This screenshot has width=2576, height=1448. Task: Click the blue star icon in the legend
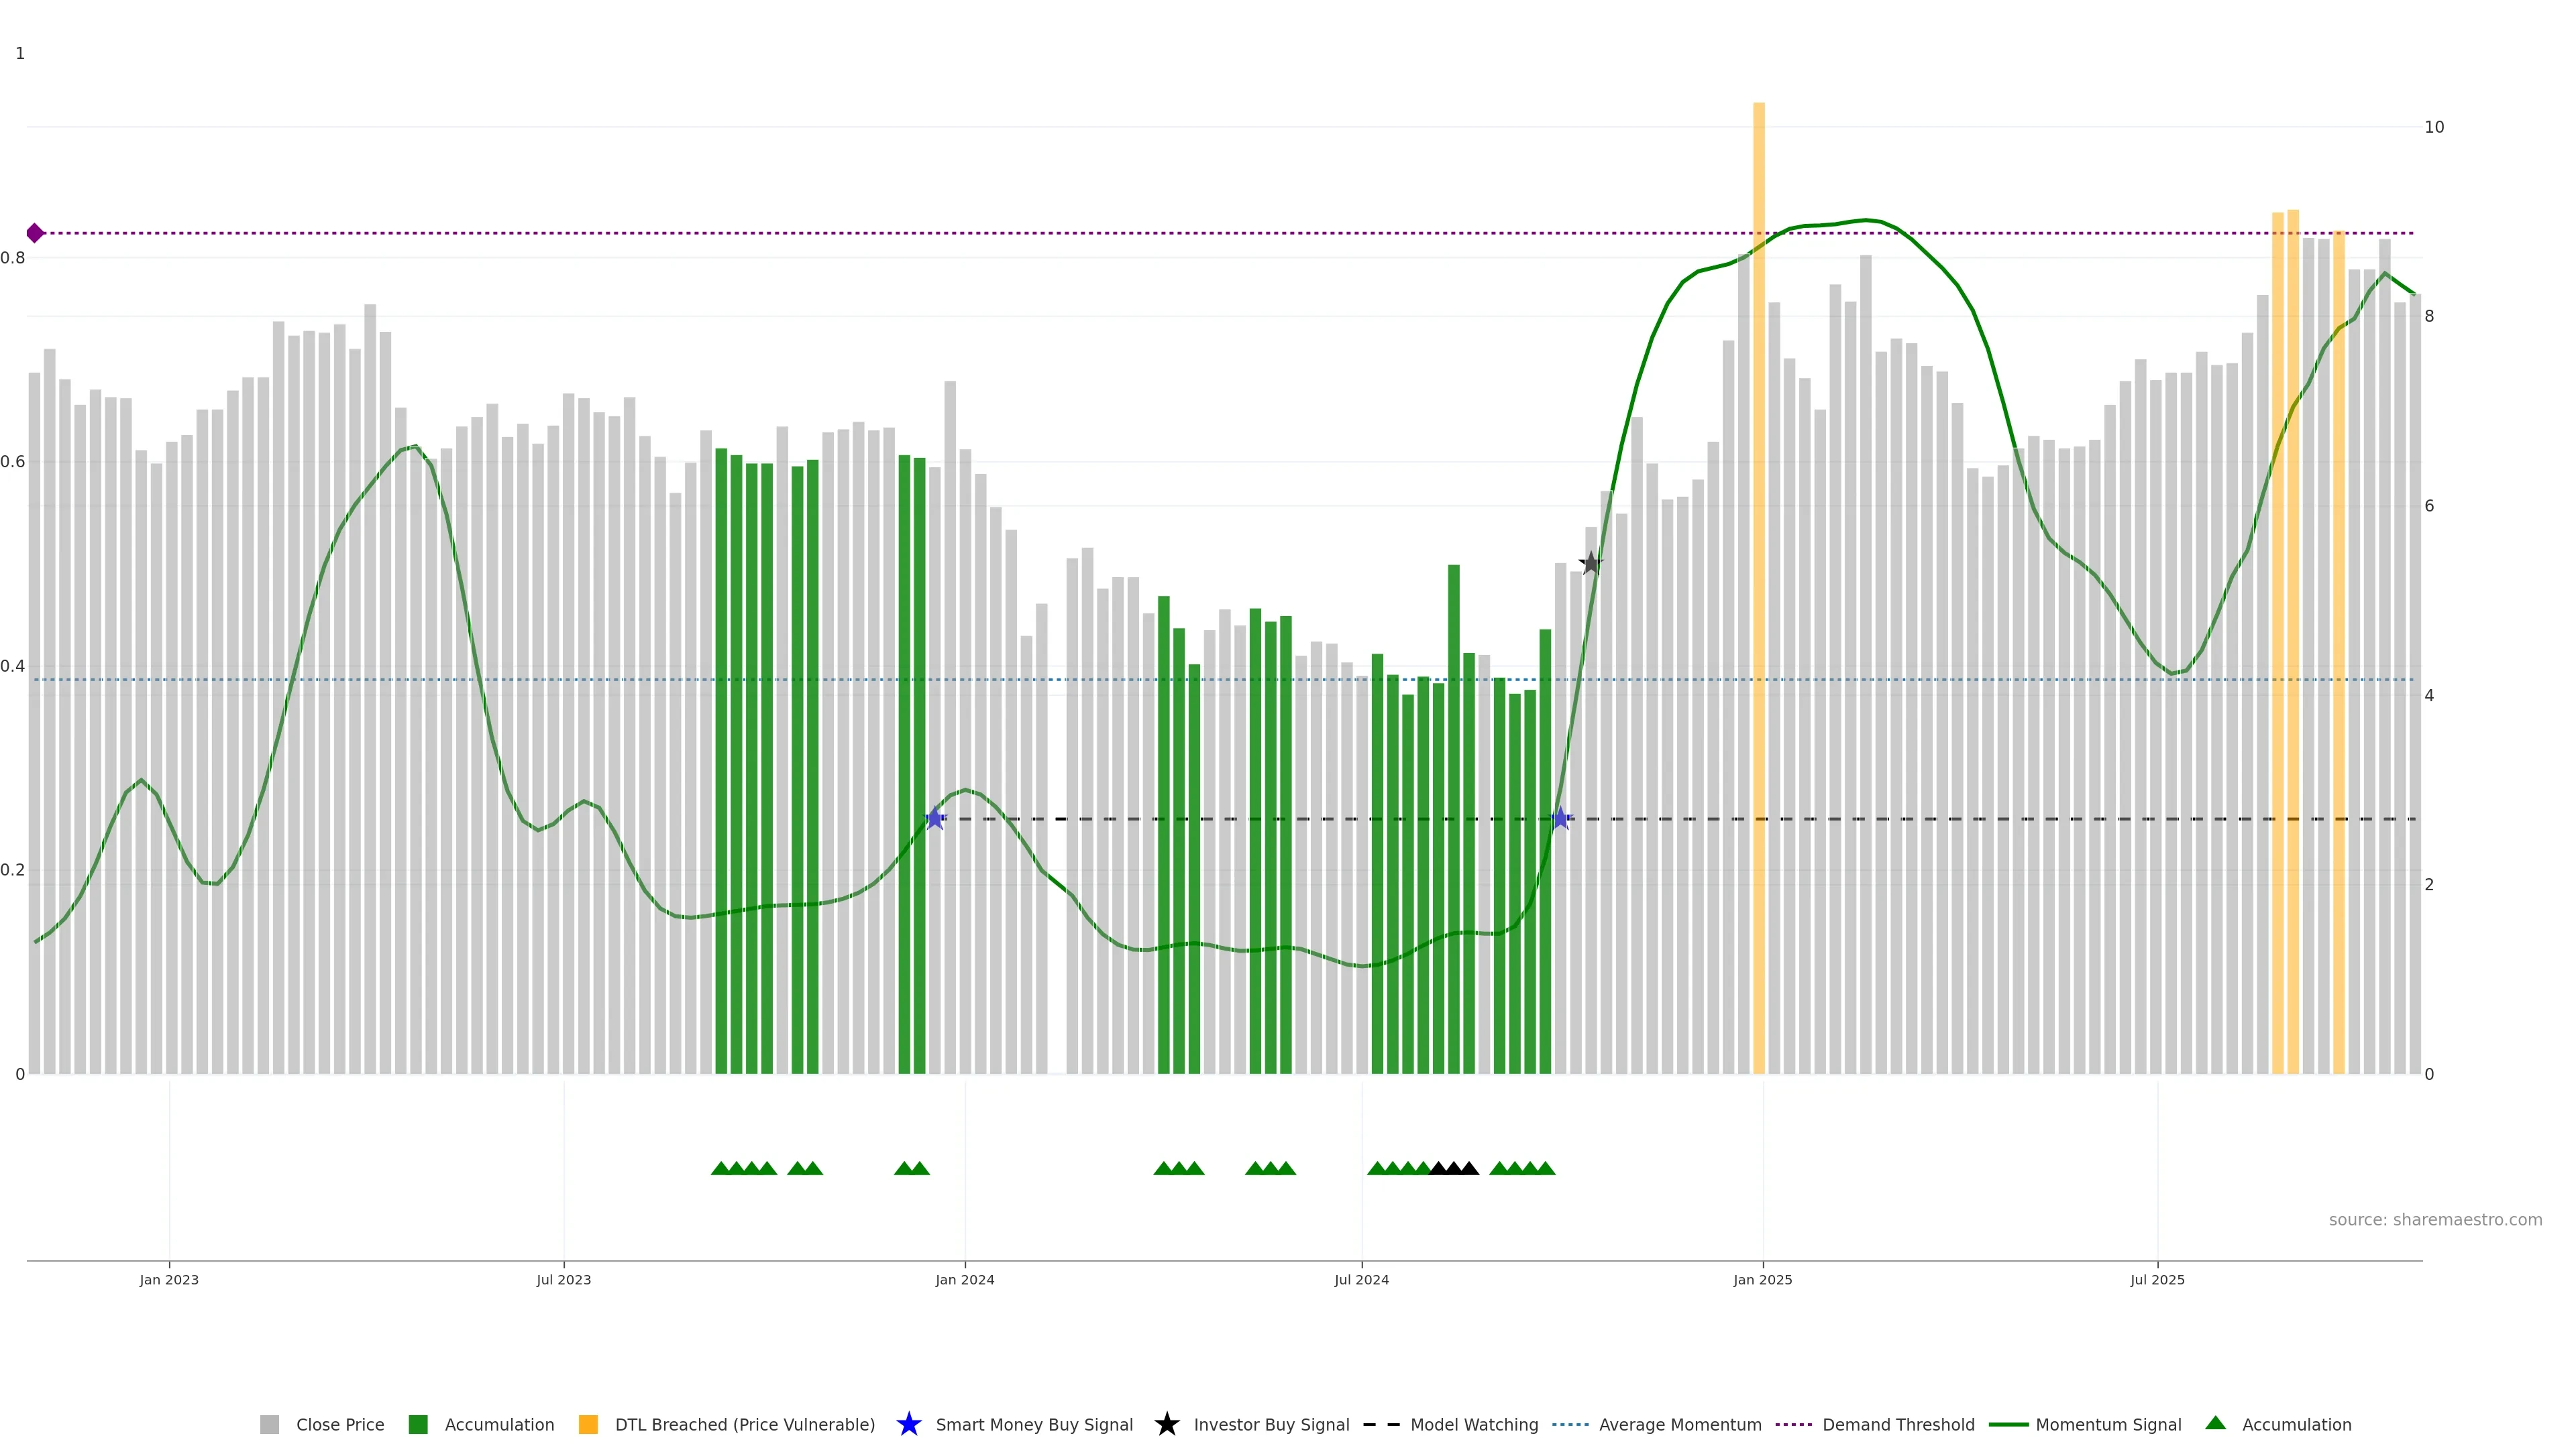(x=908, y=1424)
